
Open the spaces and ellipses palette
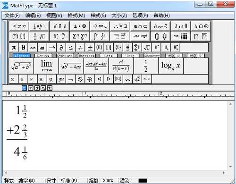(39, 26)
